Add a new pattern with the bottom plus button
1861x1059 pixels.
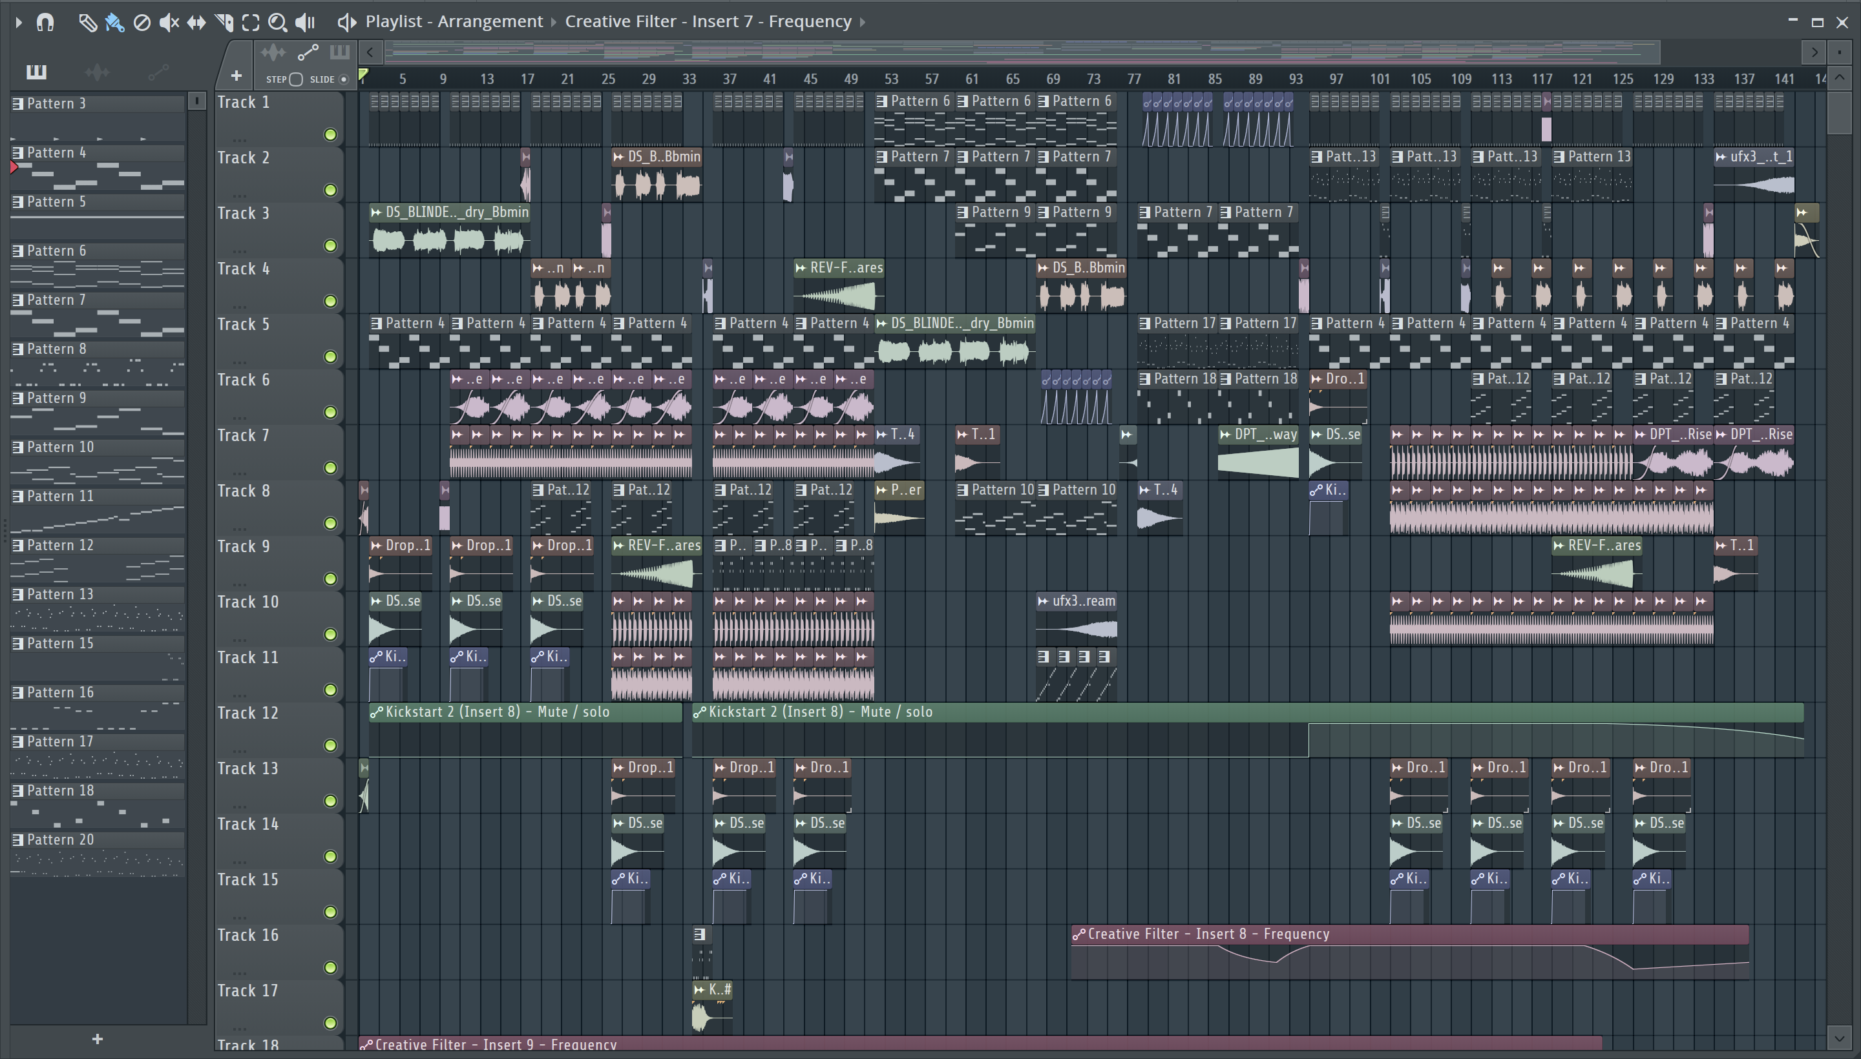pyautogui.click(x=98, y=1040)
